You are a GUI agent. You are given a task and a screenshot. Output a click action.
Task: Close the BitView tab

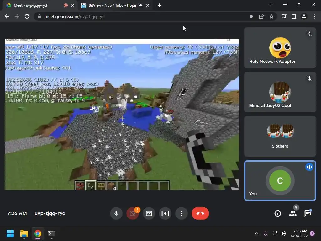pos(148,5)
